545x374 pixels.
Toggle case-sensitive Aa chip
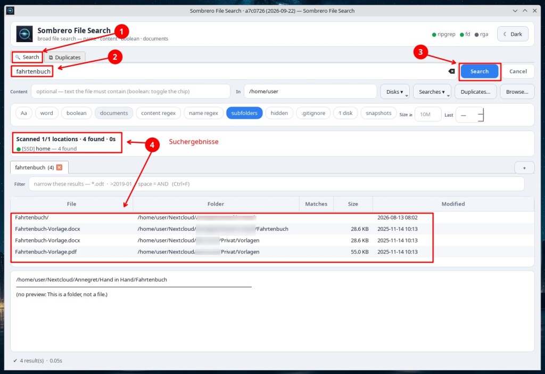coord(23,113)
